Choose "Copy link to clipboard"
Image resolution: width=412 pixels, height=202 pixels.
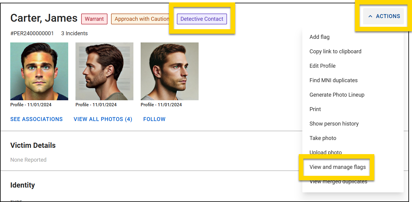point(335,51)
